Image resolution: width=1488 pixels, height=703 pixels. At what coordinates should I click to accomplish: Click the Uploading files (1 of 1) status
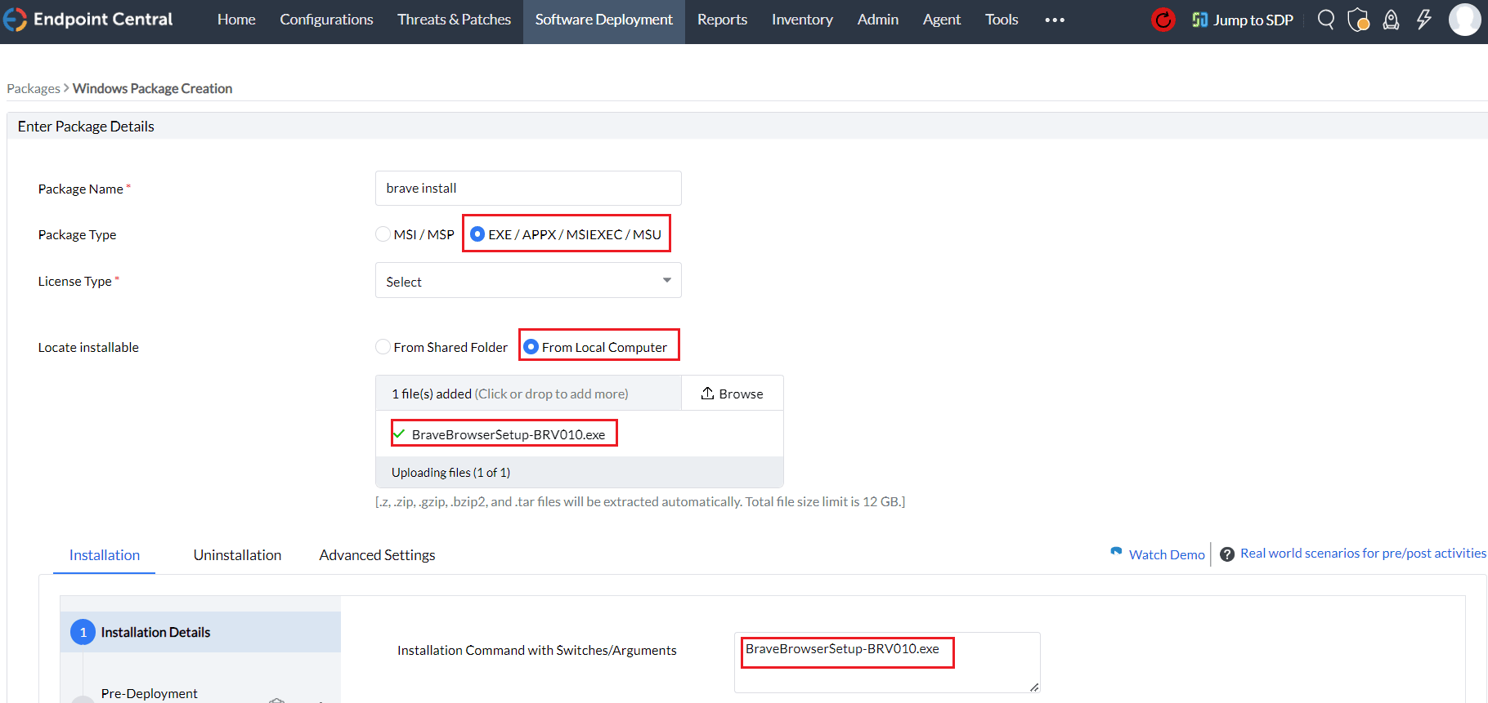450,473
